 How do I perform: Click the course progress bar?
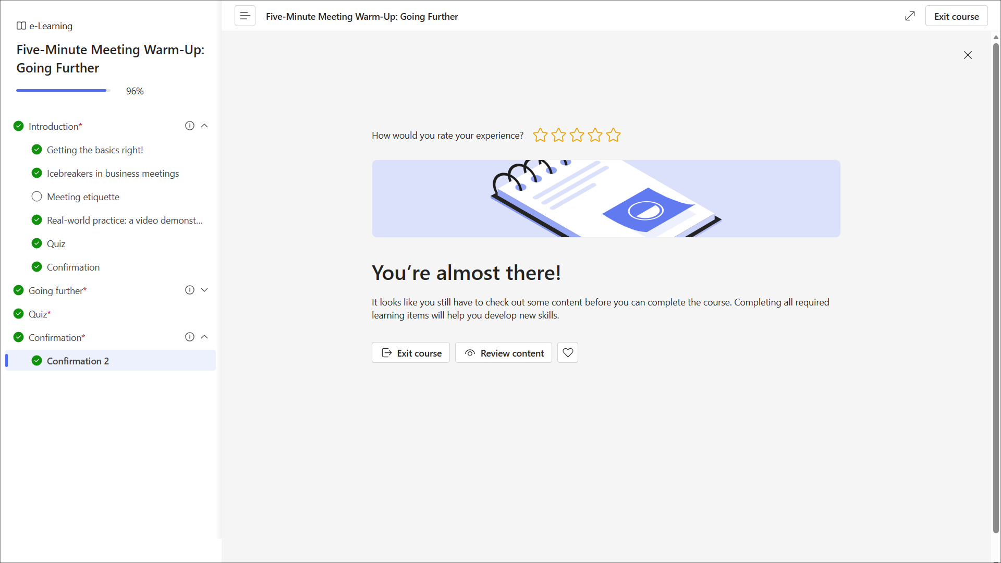click(x=63, y=91)
